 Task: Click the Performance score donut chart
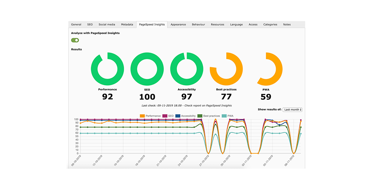[108, 69]
